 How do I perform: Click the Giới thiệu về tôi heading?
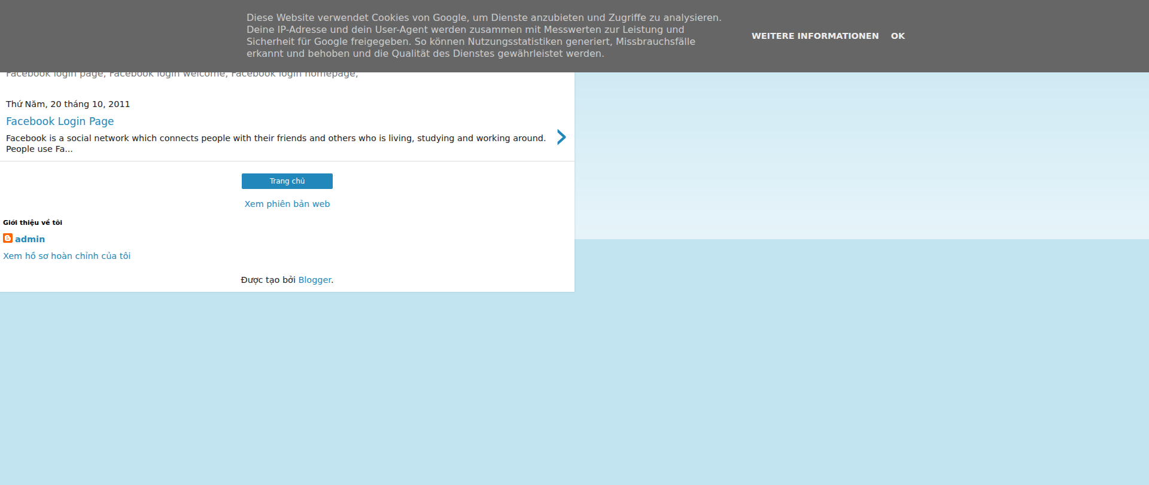33,222
